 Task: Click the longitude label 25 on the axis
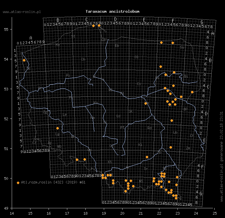(x=215, y=213)
